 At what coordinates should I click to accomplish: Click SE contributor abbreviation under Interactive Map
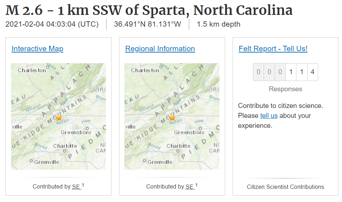coord(77,187)
